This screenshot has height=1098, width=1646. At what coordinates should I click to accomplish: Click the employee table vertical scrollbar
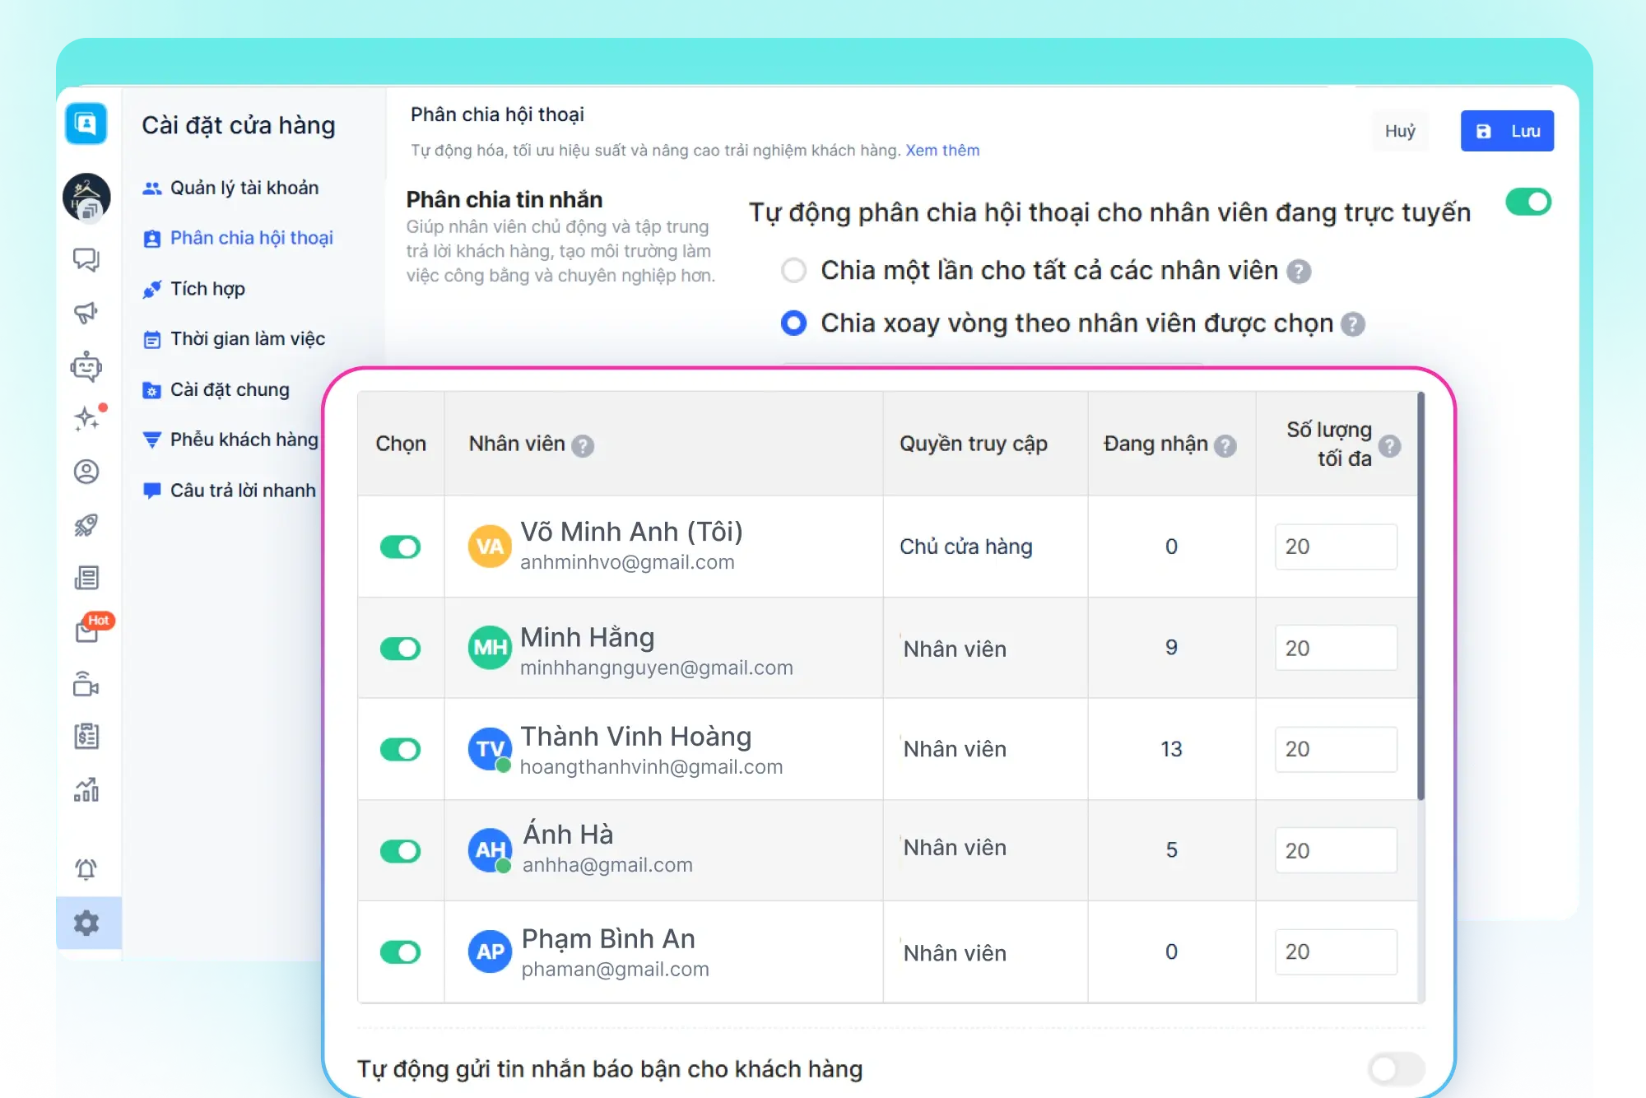pyautogui.click(x=1421, y=597)
